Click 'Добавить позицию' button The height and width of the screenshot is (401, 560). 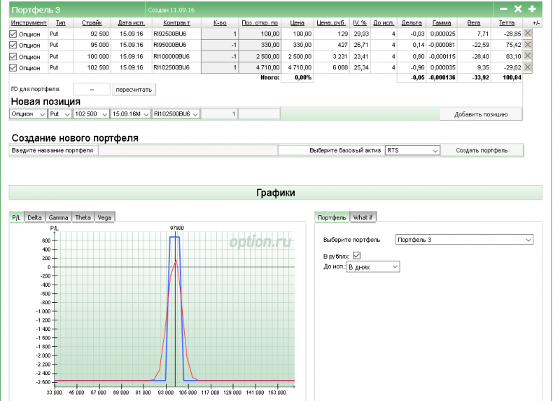point(480,114)
